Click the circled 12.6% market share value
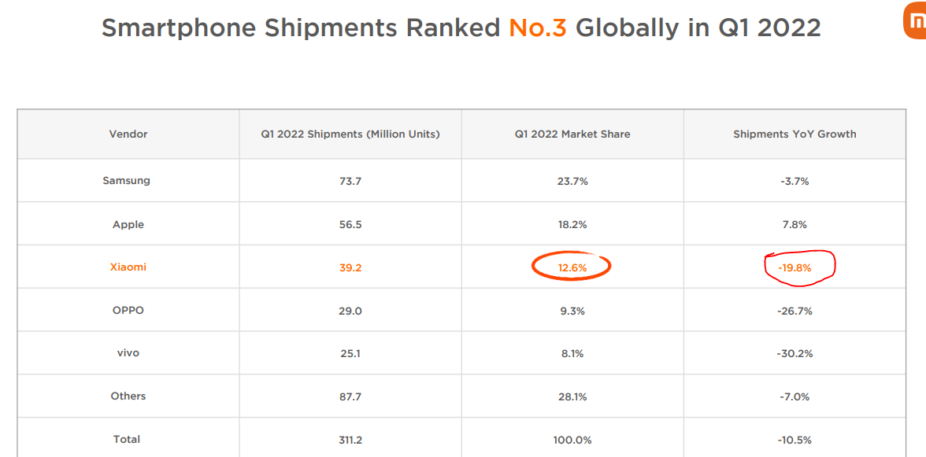 click(572, 267)
